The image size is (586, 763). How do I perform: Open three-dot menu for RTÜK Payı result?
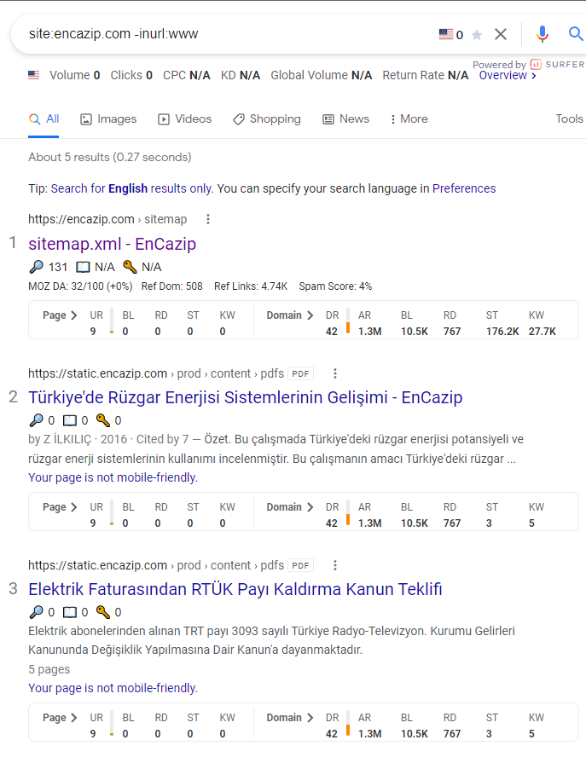point(335,565)
